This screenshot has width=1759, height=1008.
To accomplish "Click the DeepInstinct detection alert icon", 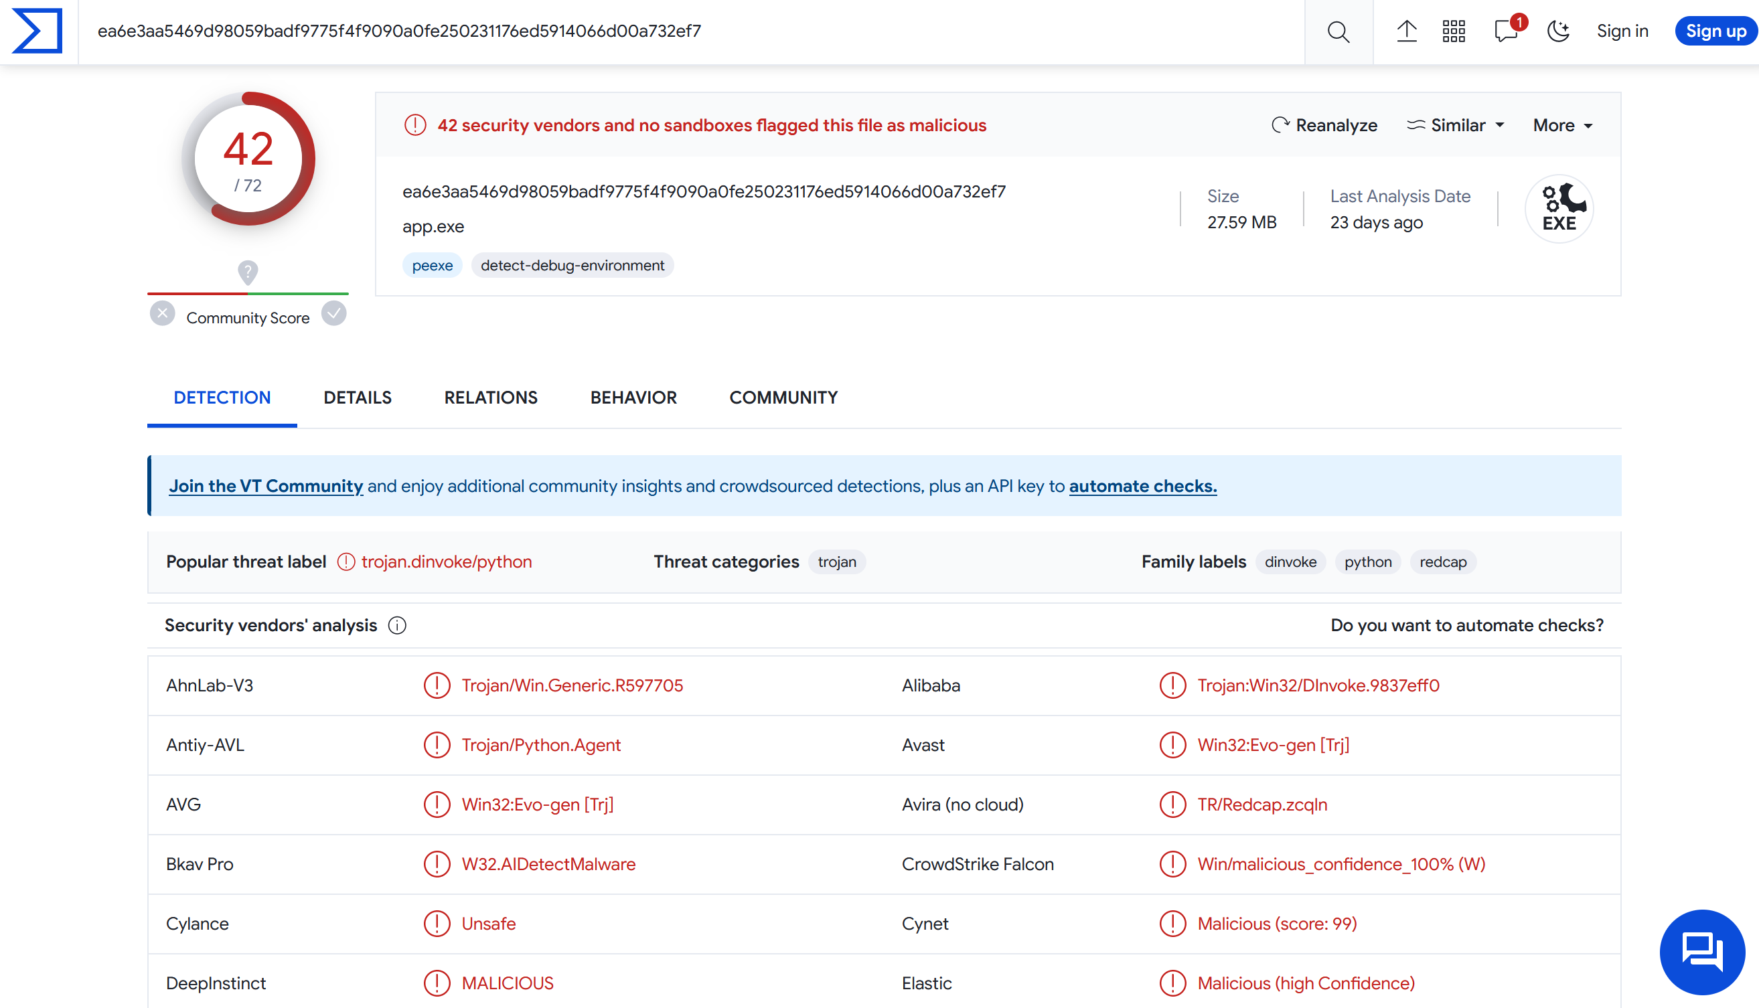I will click(x=437, y=983).
